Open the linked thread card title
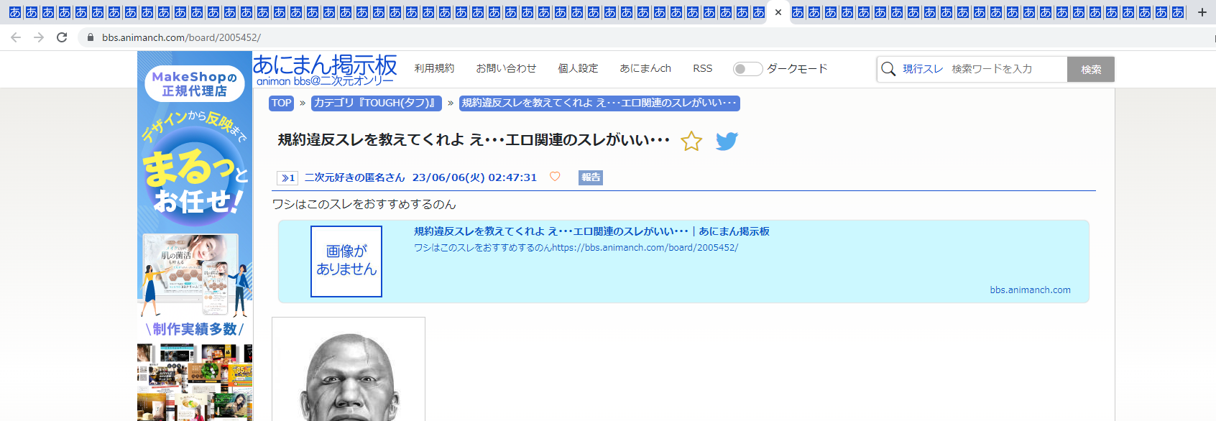The image size is (1216, 421). (591, 231)
